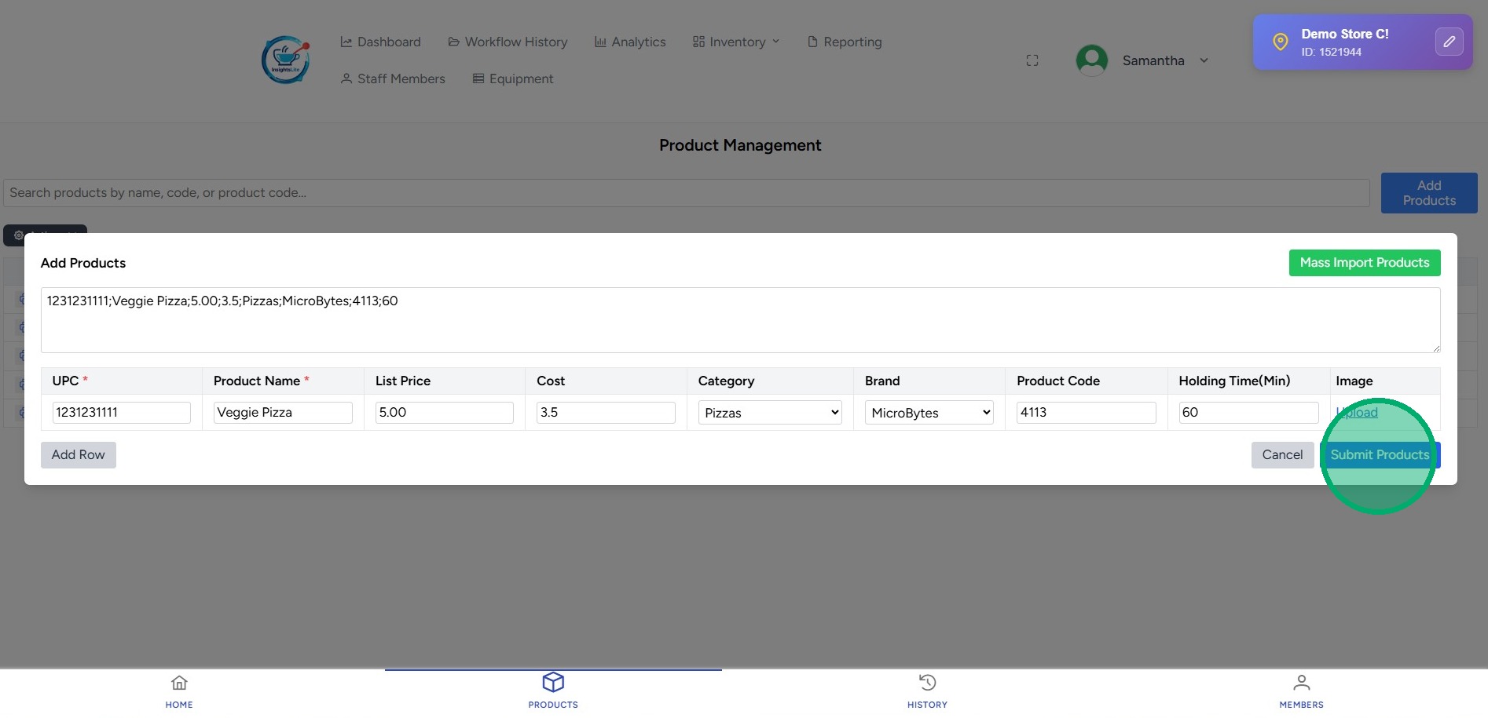The height and width of the screenshot is (718, 1488).
Task: Open the Brand dropdown showing MicroBytes
Action: 929,413
